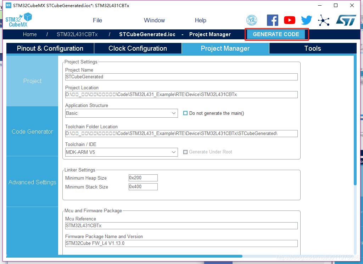The width and height of the screenshot is (363, 264).
Task: Click Firmware Package Name and Version field
Action: pyautogui.click(x=181, y=243)
